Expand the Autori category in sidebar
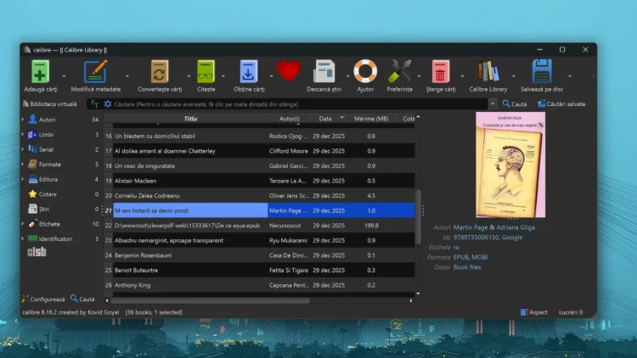The image size is (637, 358). 23,120
